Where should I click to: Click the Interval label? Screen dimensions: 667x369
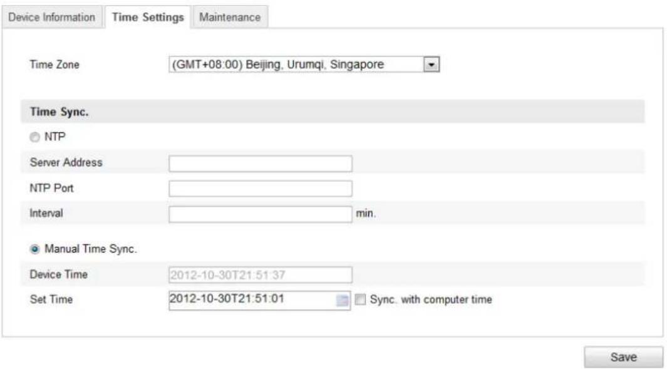46,213
